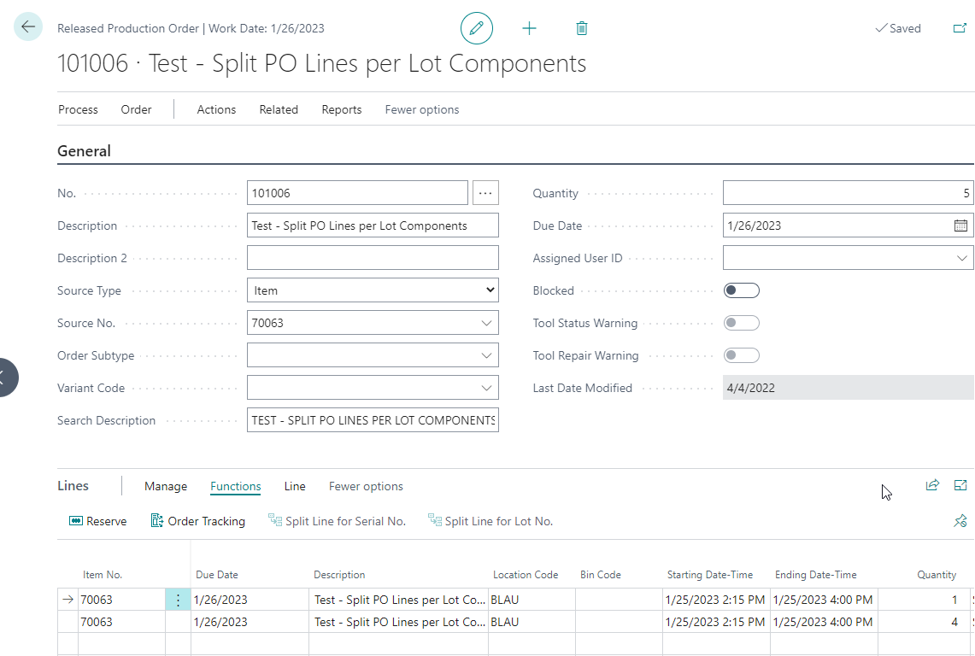The height and width of the screenshot is (656, 975).
Task: Toggle the Blocked switch
Action: [x=741, y=290]
